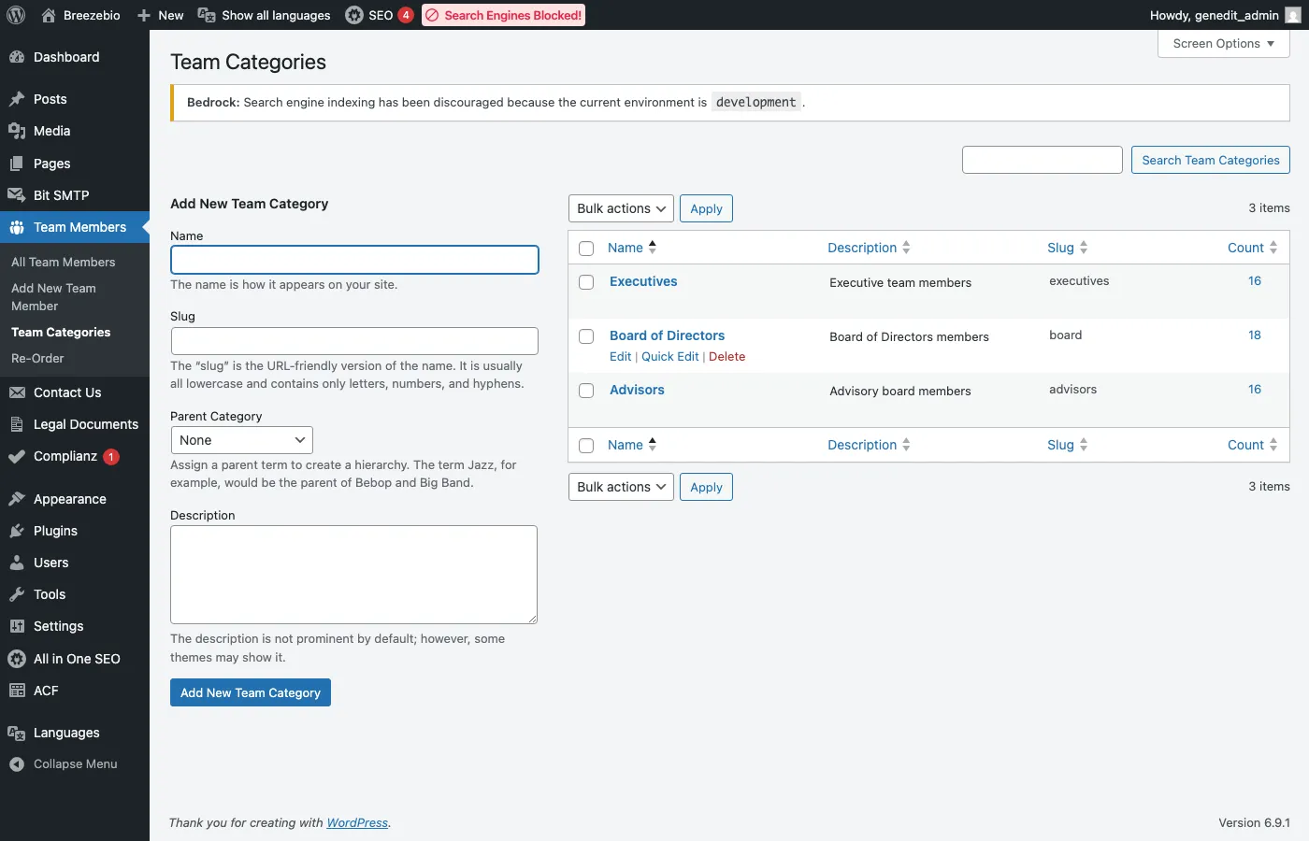Click the Languages translation icon in sidebar
The image size is (1309, 841).
tap(17, 733)
